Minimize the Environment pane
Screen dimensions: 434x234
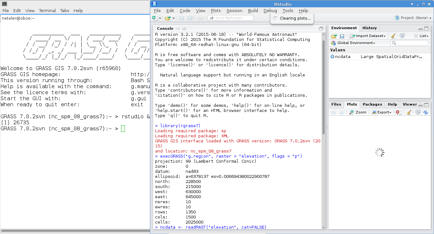tap(421, 29)
